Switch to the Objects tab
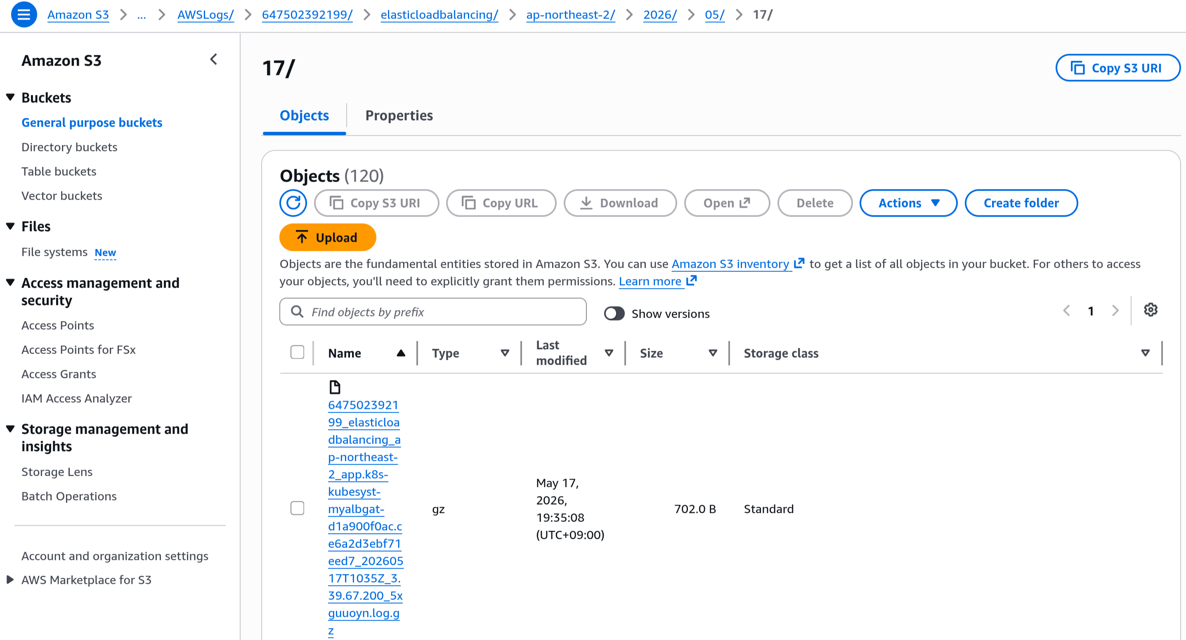 [x=304, y=116]
